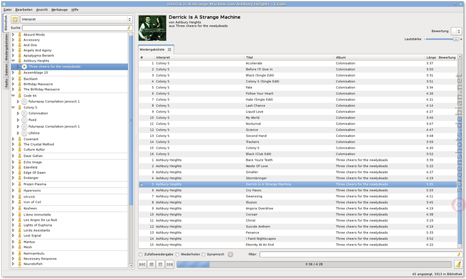This screenshot has height=279, width=466.
Task: Expand Three cheers for the newlydeads album
Action: (18, 67)
